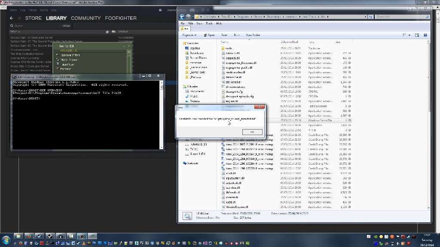Launch Model Viewer from Source SDK list

(70, 60)
